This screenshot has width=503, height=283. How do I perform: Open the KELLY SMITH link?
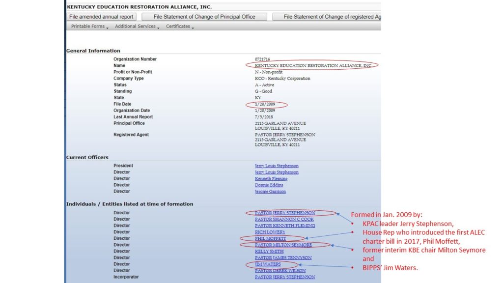[269, 251]
